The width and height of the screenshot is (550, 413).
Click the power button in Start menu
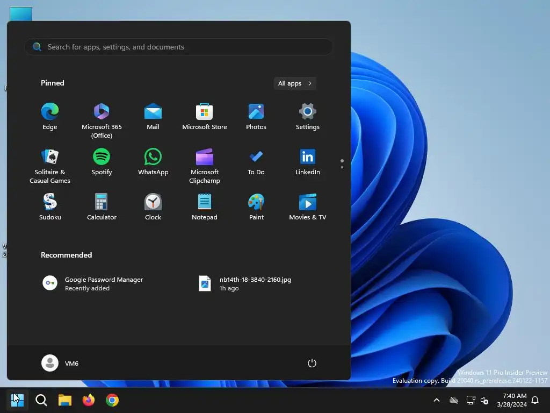click(x=312, y=363)
